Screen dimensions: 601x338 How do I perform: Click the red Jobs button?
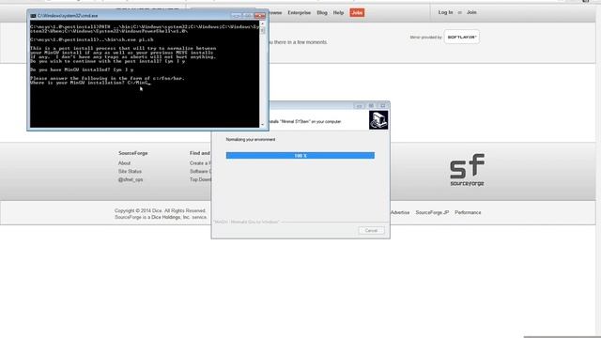tap(357, 12)
